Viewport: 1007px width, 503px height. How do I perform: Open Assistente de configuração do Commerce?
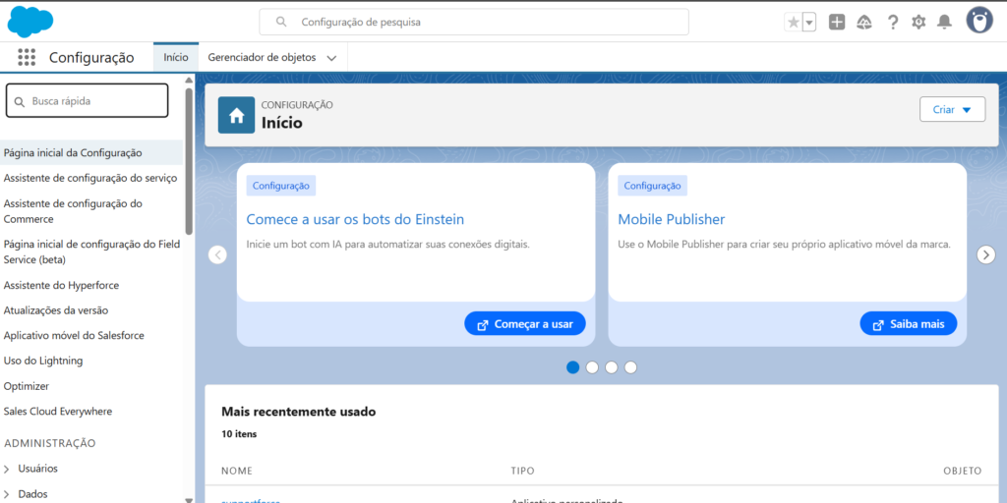coord(73,211)
